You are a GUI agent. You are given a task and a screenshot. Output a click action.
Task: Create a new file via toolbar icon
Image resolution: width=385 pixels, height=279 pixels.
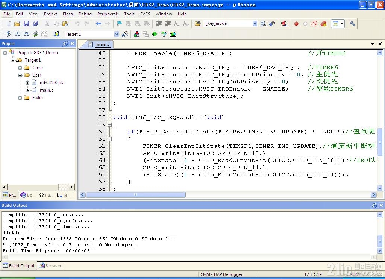8,24
